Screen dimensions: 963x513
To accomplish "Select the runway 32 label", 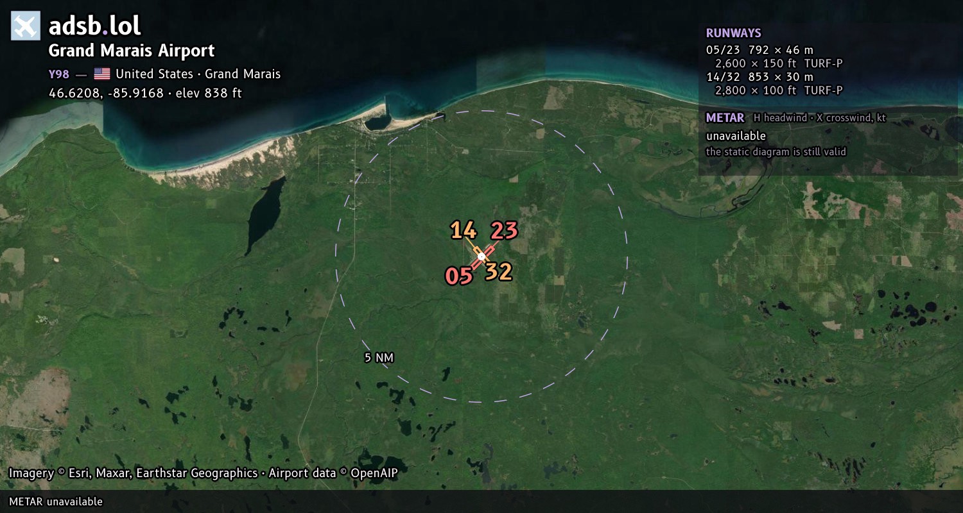I will [498, 272].
